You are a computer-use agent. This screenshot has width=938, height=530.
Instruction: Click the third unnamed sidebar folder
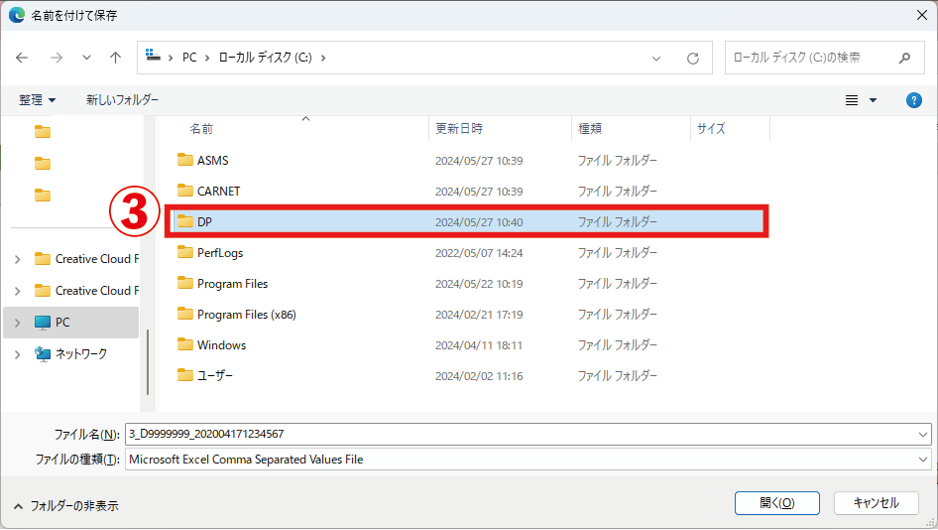[x=43, y=196]
